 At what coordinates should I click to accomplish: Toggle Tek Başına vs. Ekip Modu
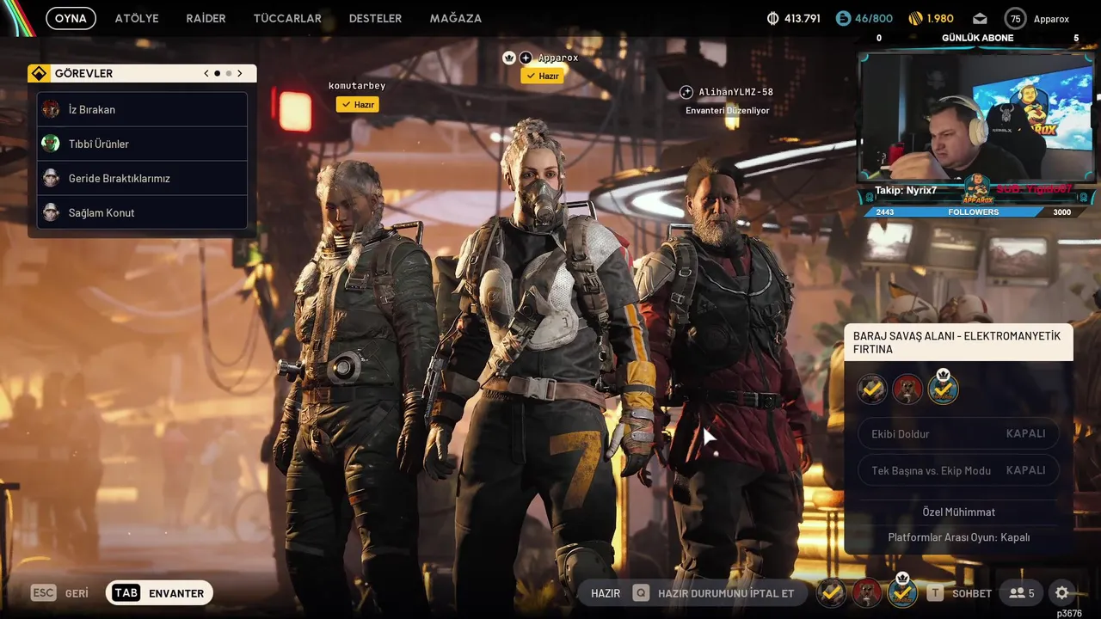coord(958,470)
